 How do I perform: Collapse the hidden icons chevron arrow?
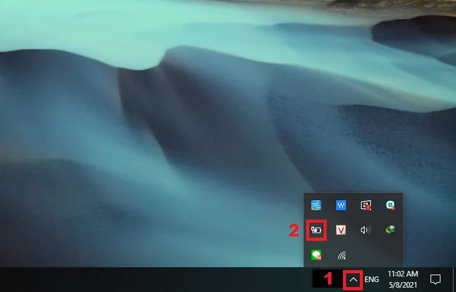[x=353, y=280]
